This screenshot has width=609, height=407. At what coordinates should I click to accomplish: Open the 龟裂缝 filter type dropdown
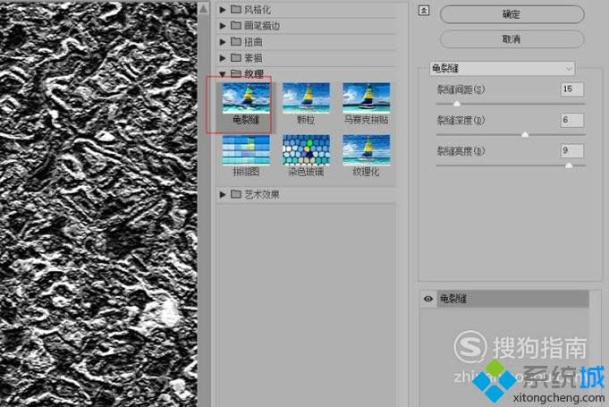pyautogui.click(x=503, y=69)
